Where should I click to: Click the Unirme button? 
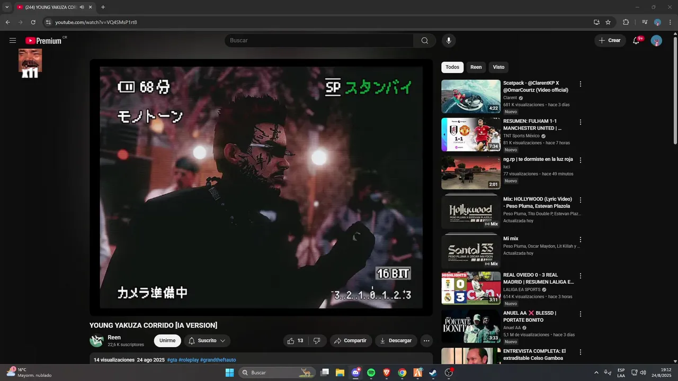[x=167, y=341]
